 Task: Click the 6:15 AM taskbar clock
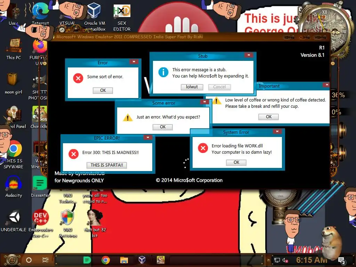(x=311, y=260)
